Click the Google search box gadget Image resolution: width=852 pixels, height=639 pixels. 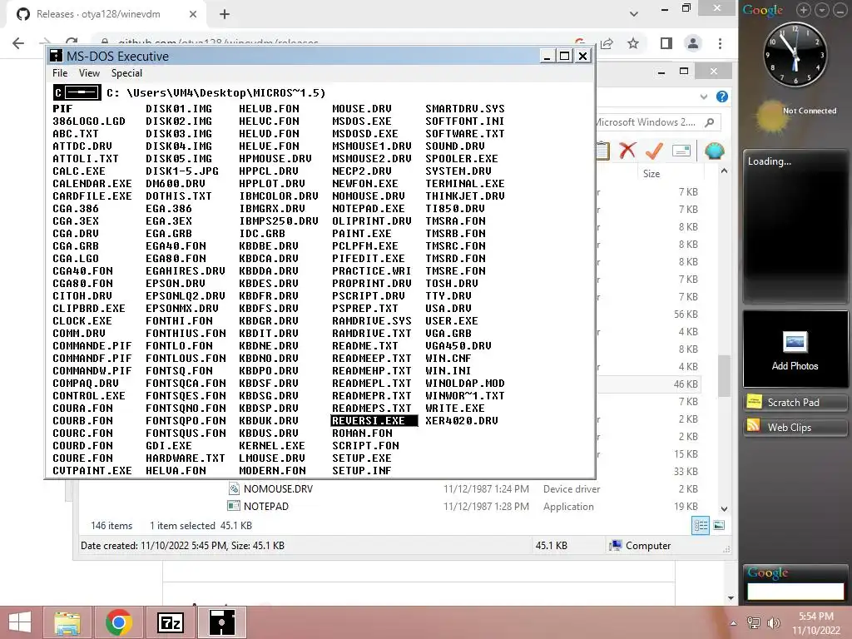795,591
